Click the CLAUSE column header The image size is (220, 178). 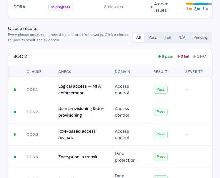click(x=34, y=72)
